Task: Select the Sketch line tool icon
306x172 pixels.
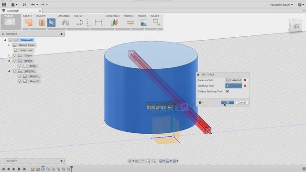Action: pos(89,22)
